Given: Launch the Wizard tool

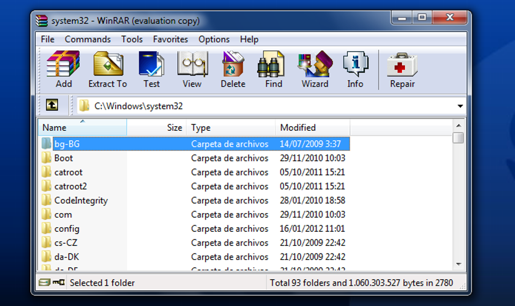Looking at the screenshot, I should coord(315,70).
